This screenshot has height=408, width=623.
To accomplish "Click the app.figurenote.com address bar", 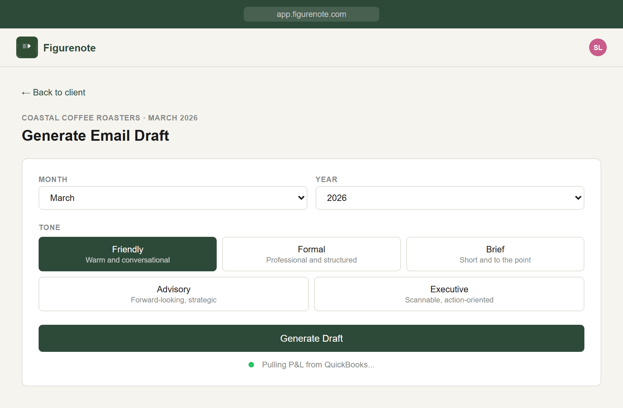I will pyautogui.click(x=311, y=14).
